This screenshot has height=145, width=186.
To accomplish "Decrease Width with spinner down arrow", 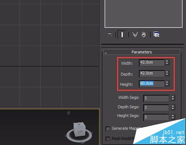I will pyautogui.click(x=167, y=64).
